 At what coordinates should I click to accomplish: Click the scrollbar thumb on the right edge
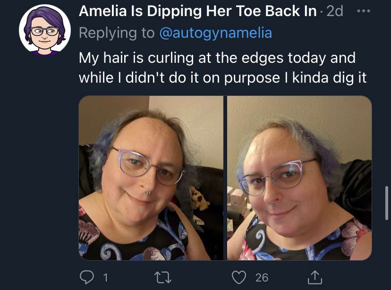click(x=387, y=203)
